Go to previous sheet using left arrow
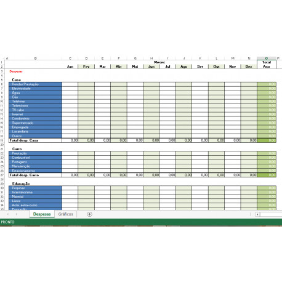282x282 pixels. pyautogui.click(x=8, y=214)
